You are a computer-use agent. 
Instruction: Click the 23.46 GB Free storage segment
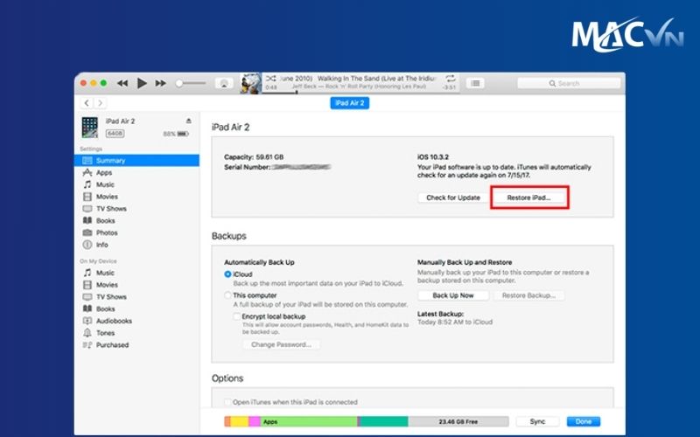click(x=458, y=422)
